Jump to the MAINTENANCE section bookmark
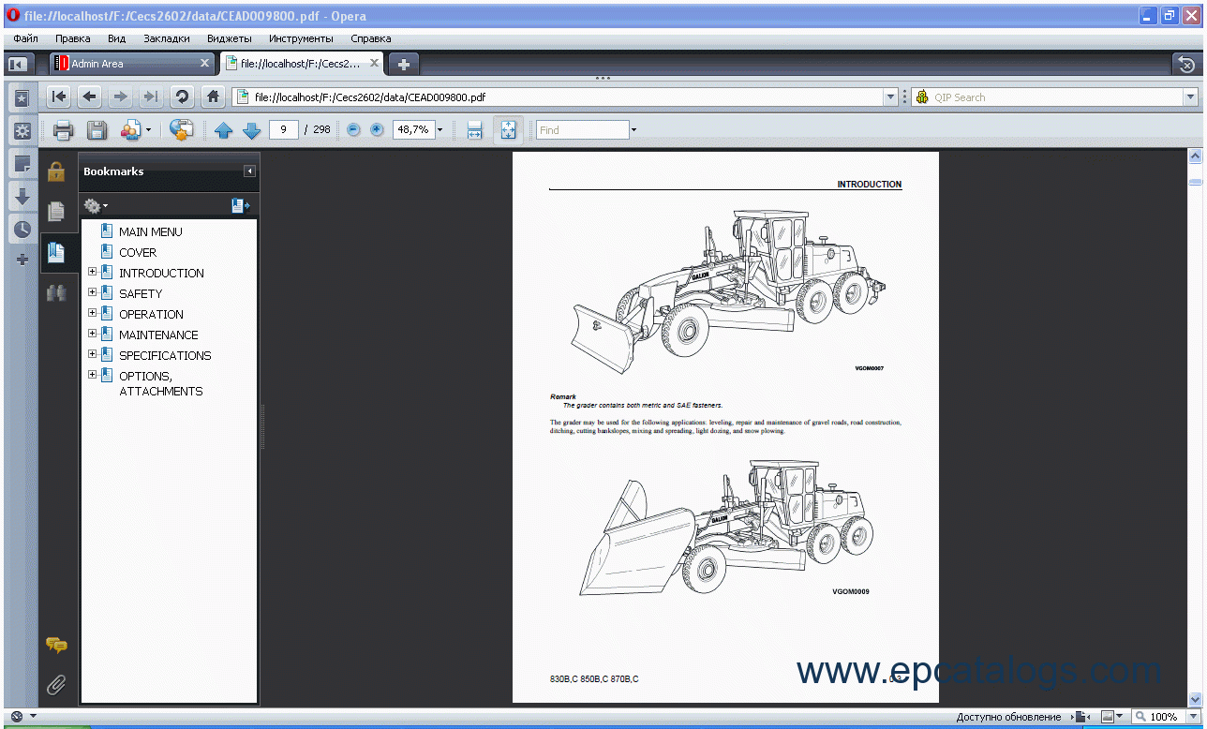 158,335
